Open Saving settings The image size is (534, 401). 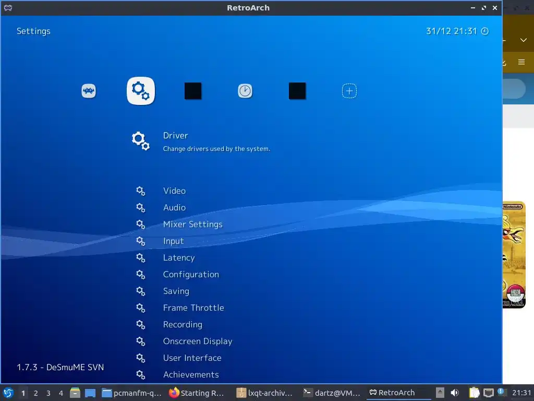tap(176, 291)
